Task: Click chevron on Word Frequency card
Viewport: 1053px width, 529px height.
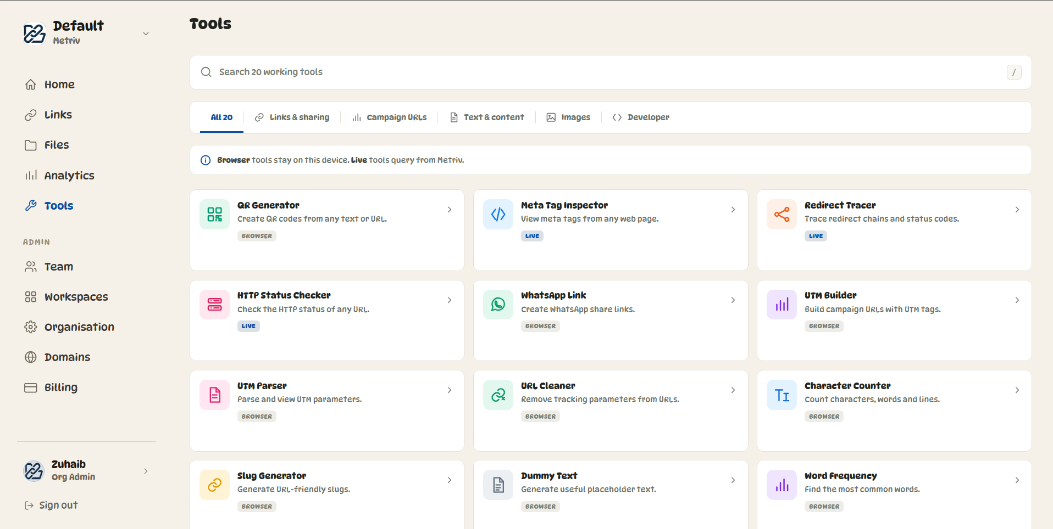Action: 1017,480
